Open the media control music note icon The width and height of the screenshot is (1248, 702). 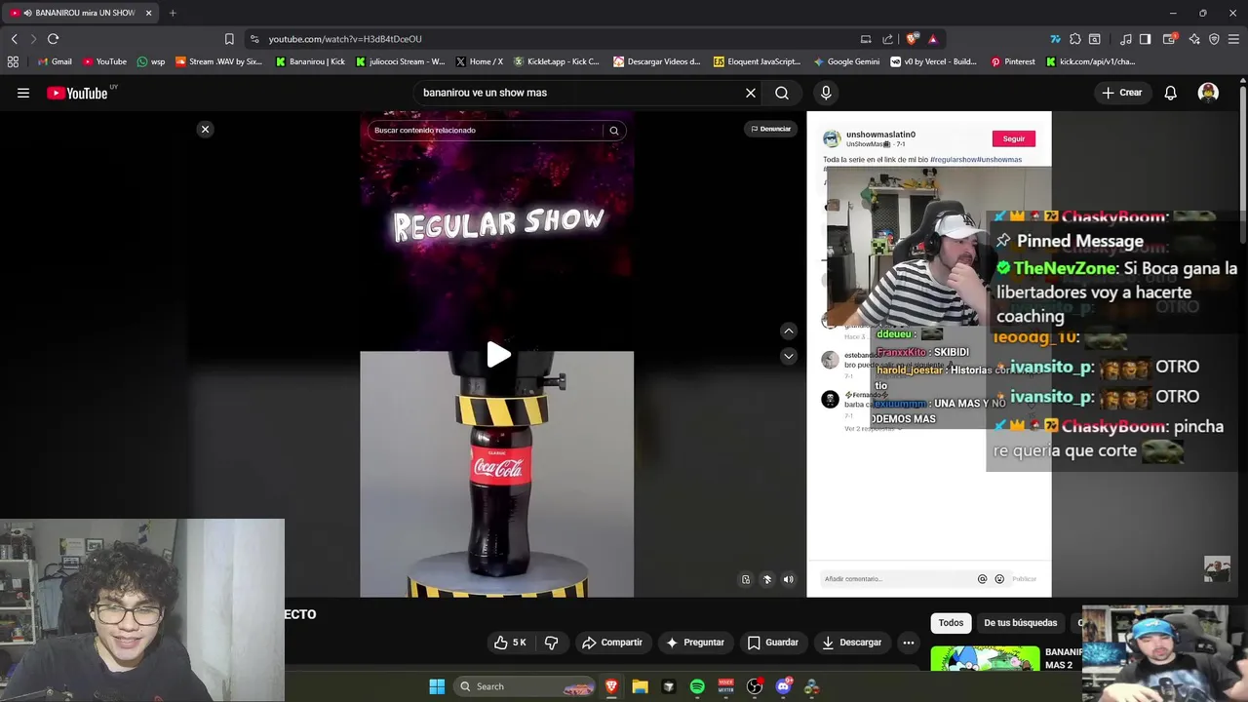[x=1126, y=39]
